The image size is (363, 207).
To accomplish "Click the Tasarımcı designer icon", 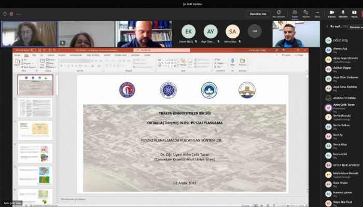I will (242, 61).
